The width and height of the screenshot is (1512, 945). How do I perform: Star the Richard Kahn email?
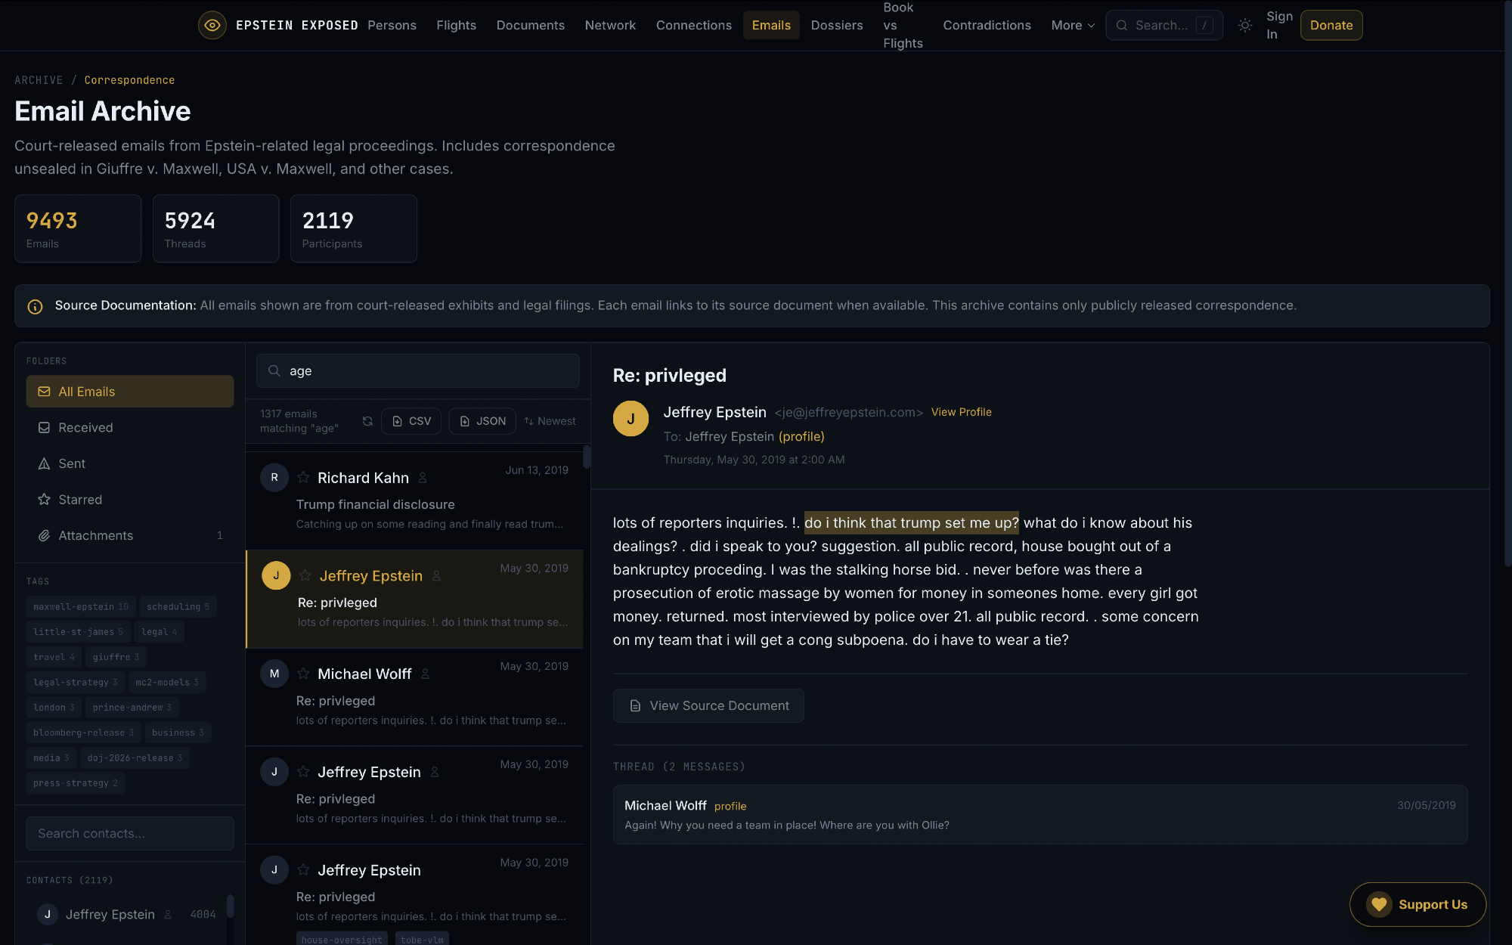click(x=303, y=478)
